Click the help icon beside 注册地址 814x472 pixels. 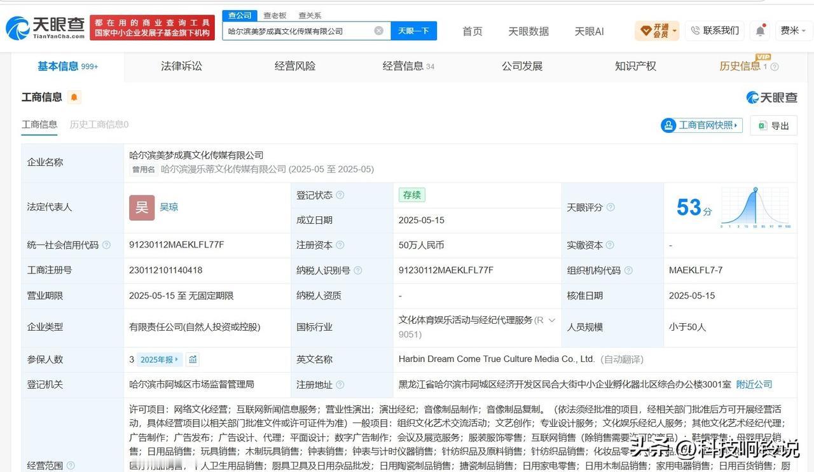tap(340, 385)
